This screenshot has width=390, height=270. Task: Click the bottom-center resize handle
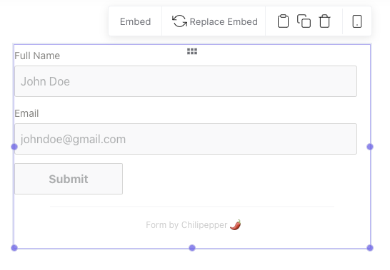click(192, 248)
